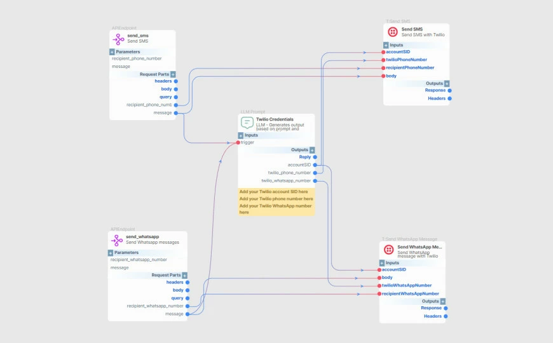Click query output port on send_whatsapp
Image resolution: width=553 pixels, height=343 pixels.
click(188, 299)
